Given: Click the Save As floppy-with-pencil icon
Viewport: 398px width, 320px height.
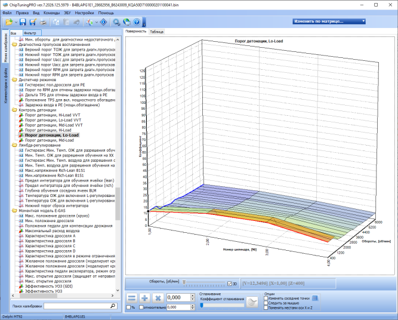Looking at the screenshot, I should 33,22.
